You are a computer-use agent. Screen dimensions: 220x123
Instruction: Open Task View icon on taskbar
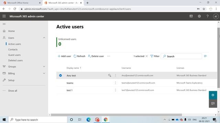pyautogui.click(x=80, y=120)
